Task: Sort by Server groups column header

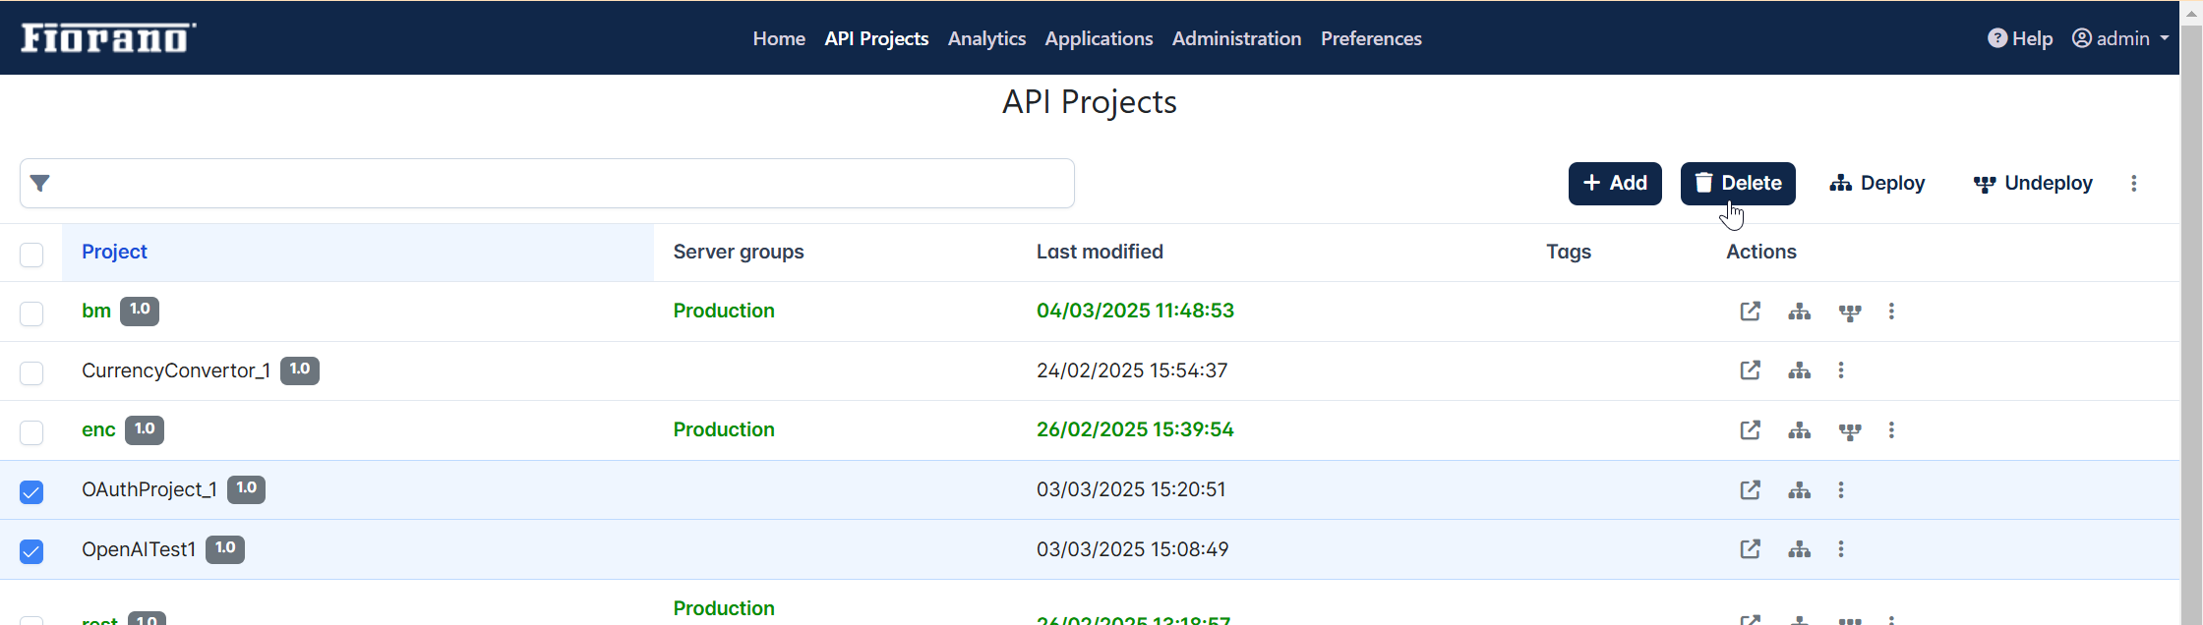Action: [x=739, y=252]
